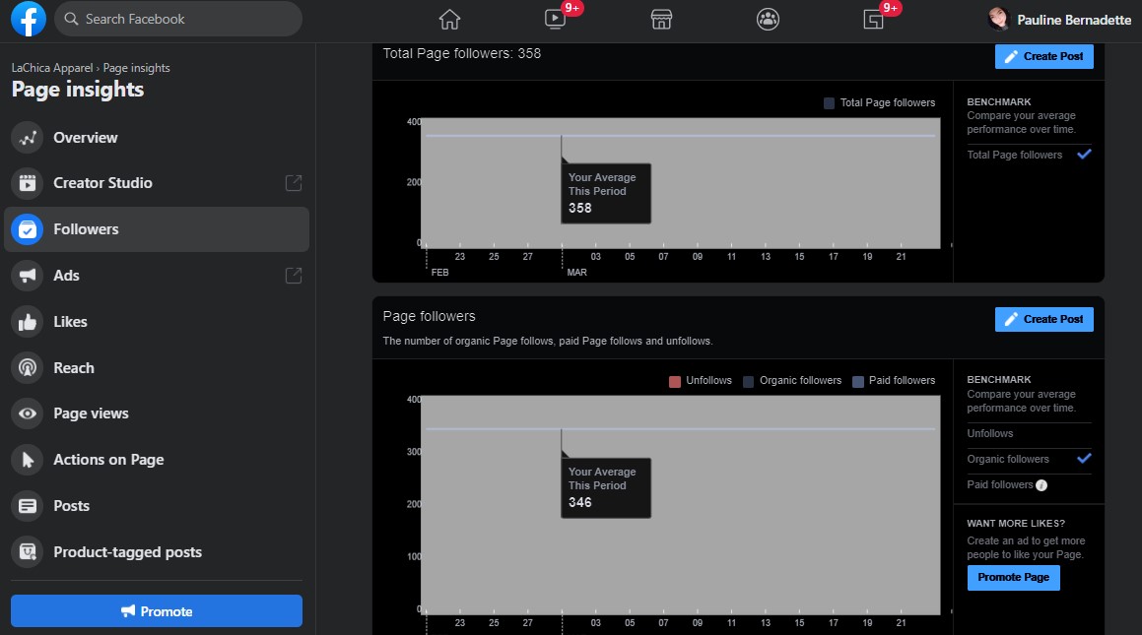Open the Home feed icon
The image size is (1142, 635).
click(449, 20)
